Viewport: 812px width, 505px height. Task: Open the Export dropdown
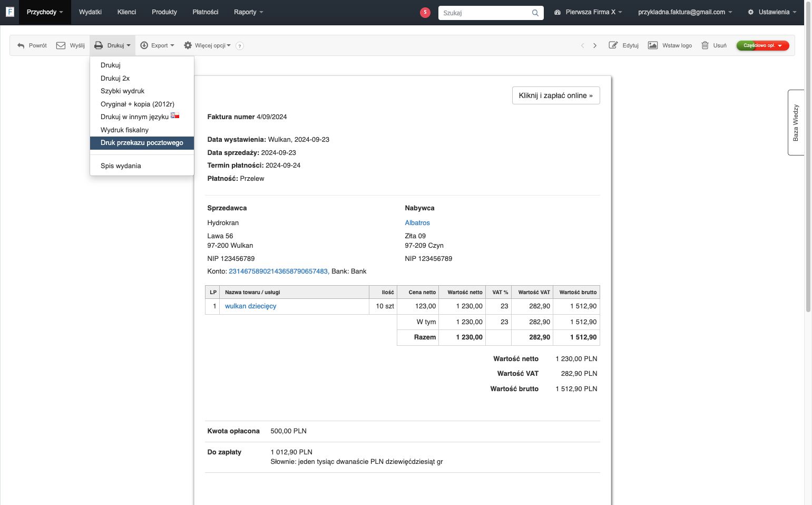click(x=157, y=46)
